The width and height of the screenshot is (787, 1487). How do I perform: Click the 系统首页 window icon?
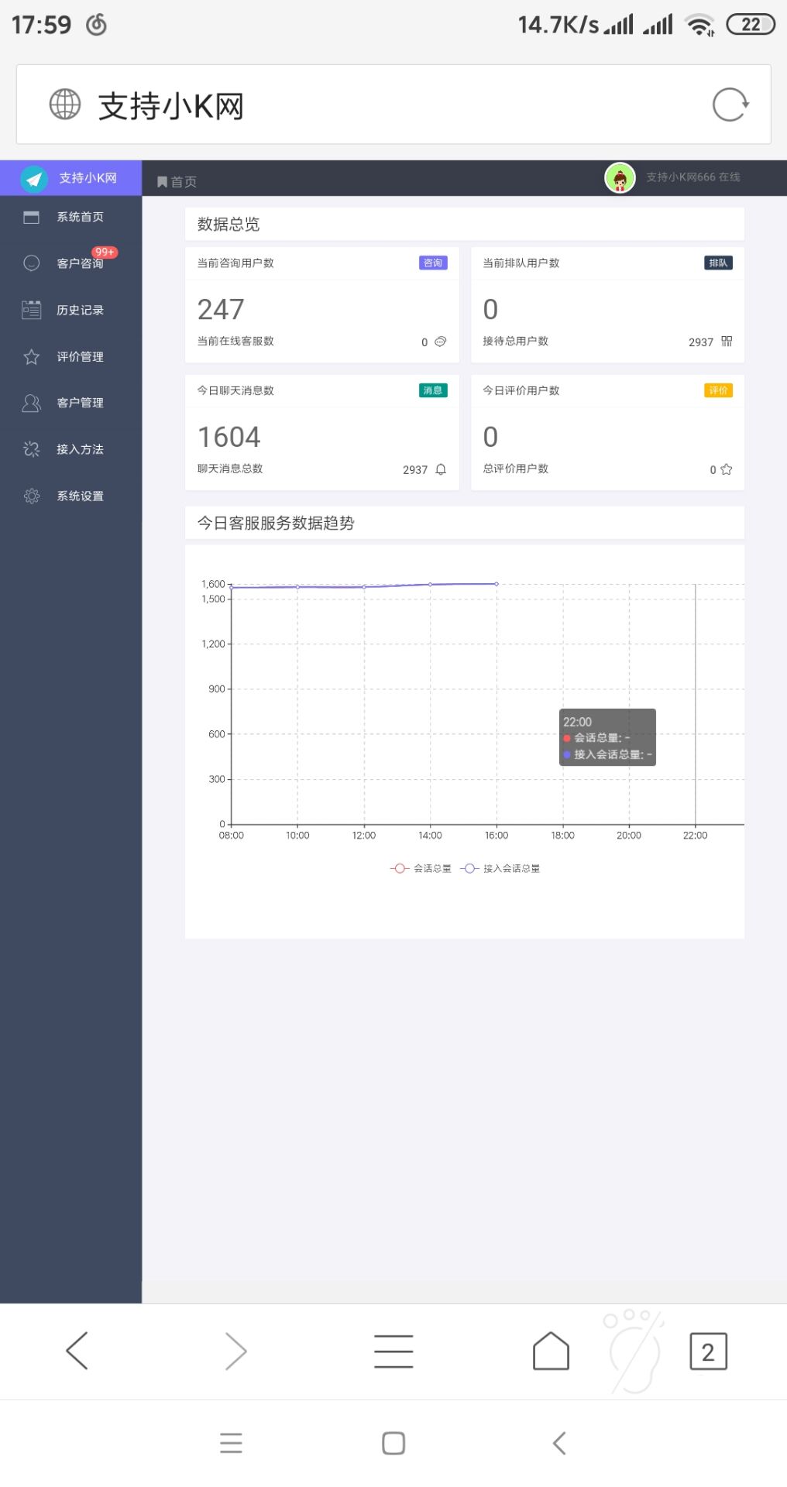tap(31, 217)
